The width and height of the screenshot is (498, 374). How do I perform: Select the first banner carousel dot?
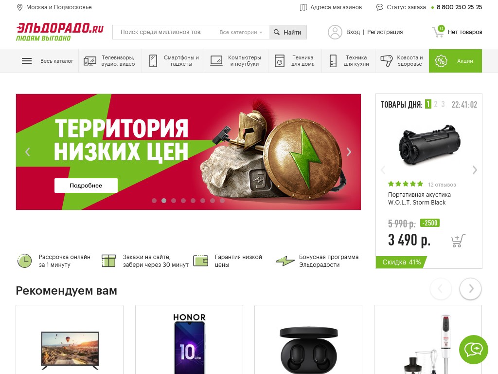point(154,201)
